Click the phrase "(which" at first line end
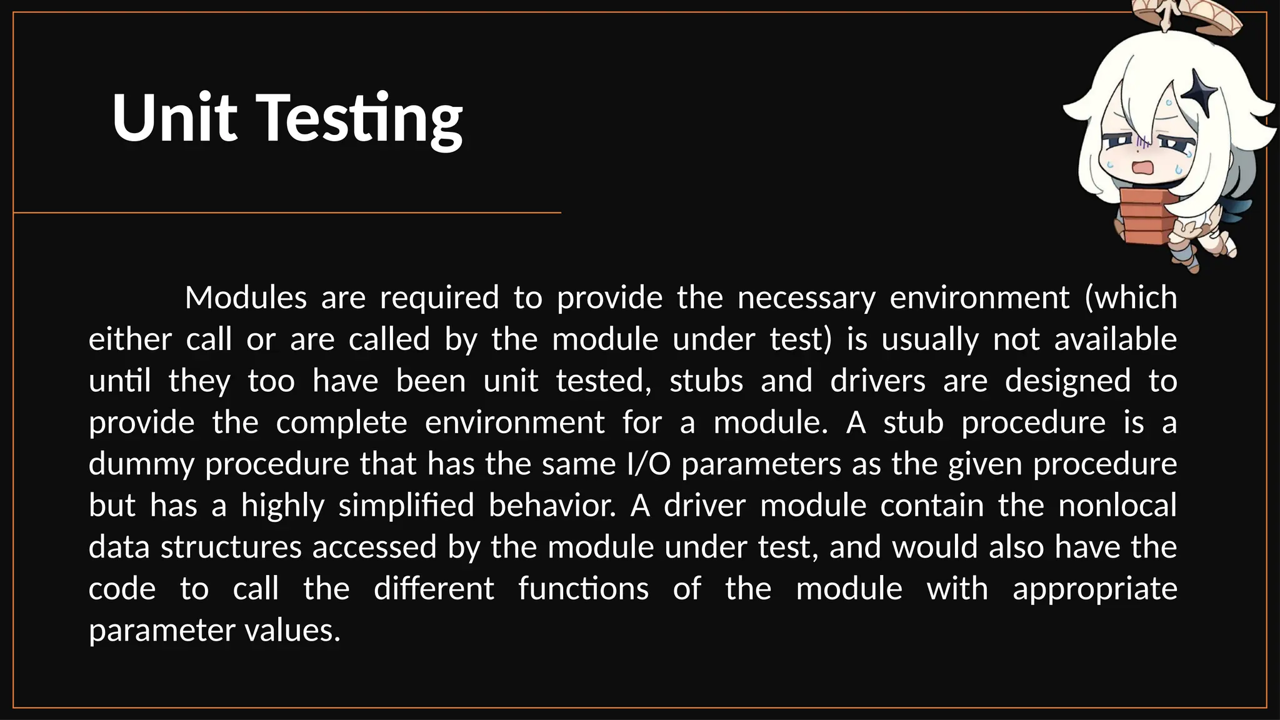 click(x=1132, y=297)
